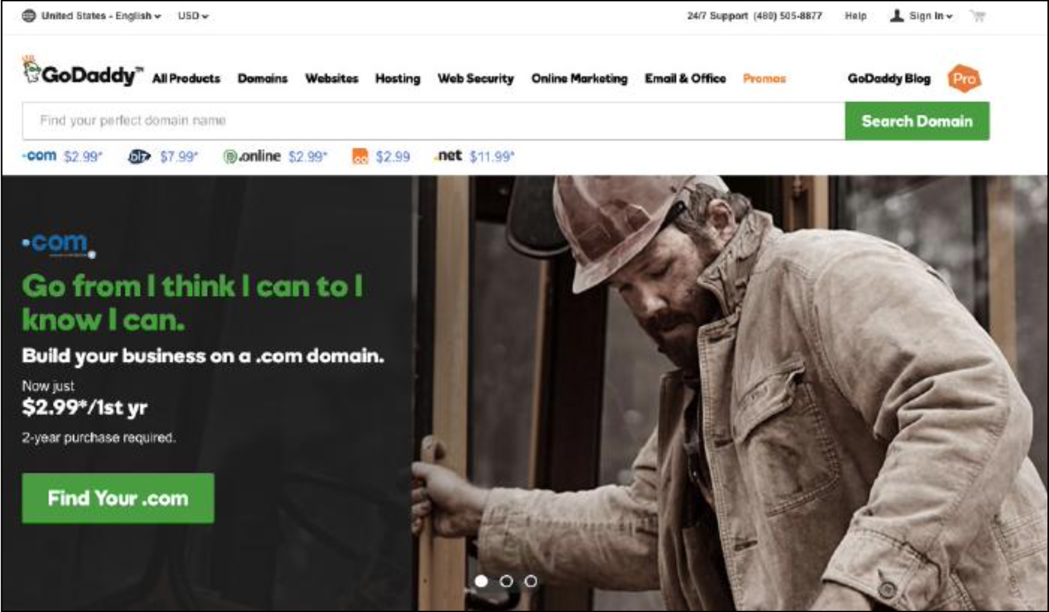This screenshot has height=612, width=1049.
Task: Click the Find Your .com button
Action: 118,498
